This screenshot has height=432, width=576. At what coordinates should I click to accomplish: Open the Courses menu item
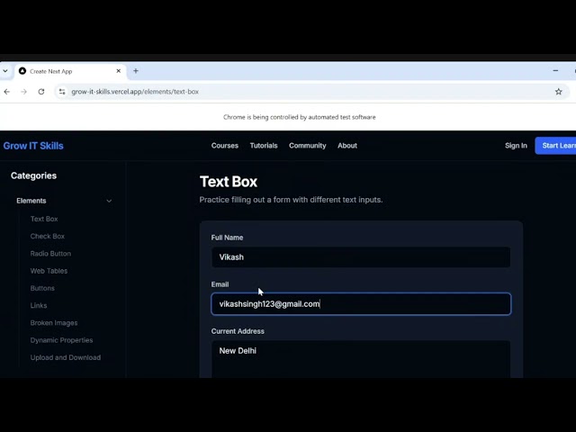pos(224,146)
